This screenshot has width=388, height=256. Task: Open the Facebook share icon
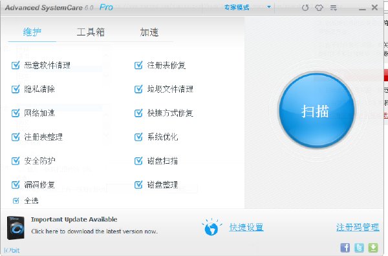345,248
